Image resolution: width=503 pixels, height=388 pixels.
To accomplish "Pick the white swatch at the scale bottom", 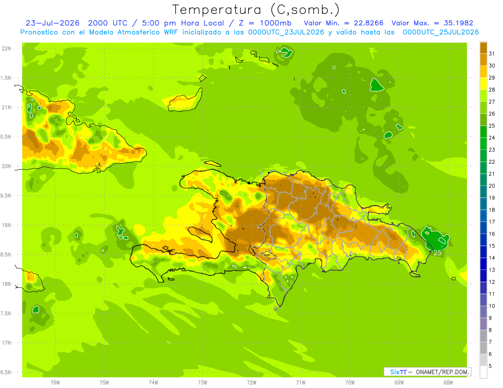I will [x=483, y=372].
